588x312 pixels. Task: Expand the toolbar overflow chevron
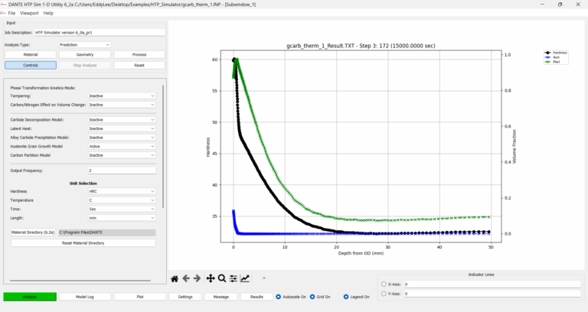[264, 278]
